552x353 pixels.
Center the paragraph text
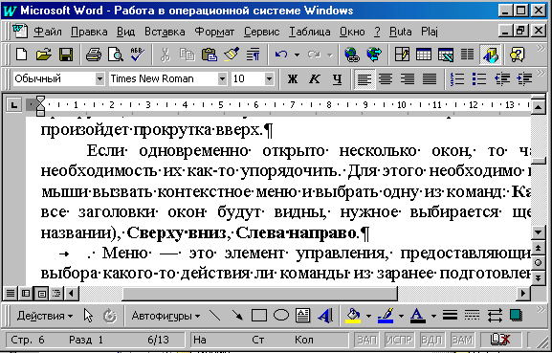click(386, 78)
